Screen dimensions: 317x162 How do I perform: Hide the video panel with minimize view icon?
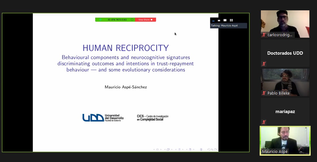[x=213, y=20]
